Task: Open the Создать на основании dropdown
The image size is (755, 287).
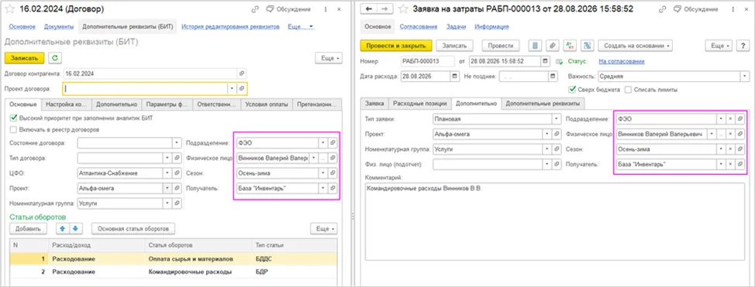Action: (x=636, y=46)
